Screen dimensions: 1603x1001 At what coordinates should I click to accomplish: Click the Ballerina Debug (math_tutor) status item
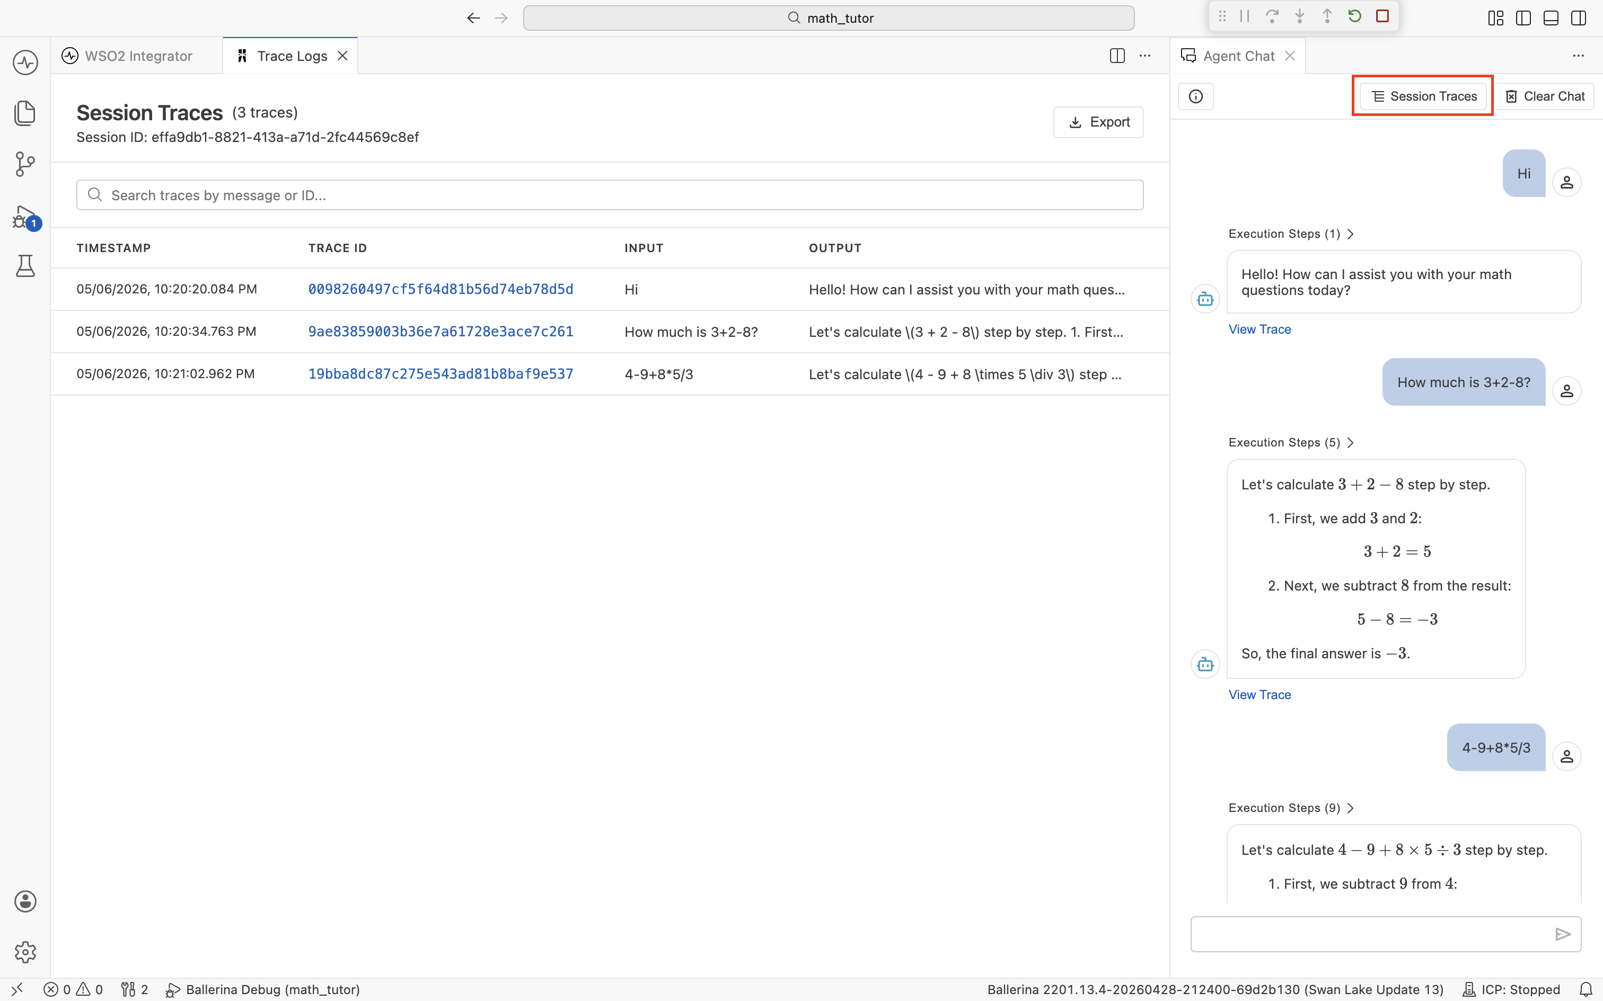[x=263, y=990]
